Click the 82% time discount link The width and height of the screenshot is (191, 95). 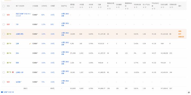43,15
